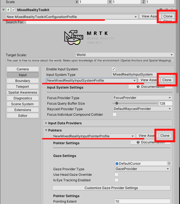Open Spatial Awareness settings tab

(x=23, y=92)
